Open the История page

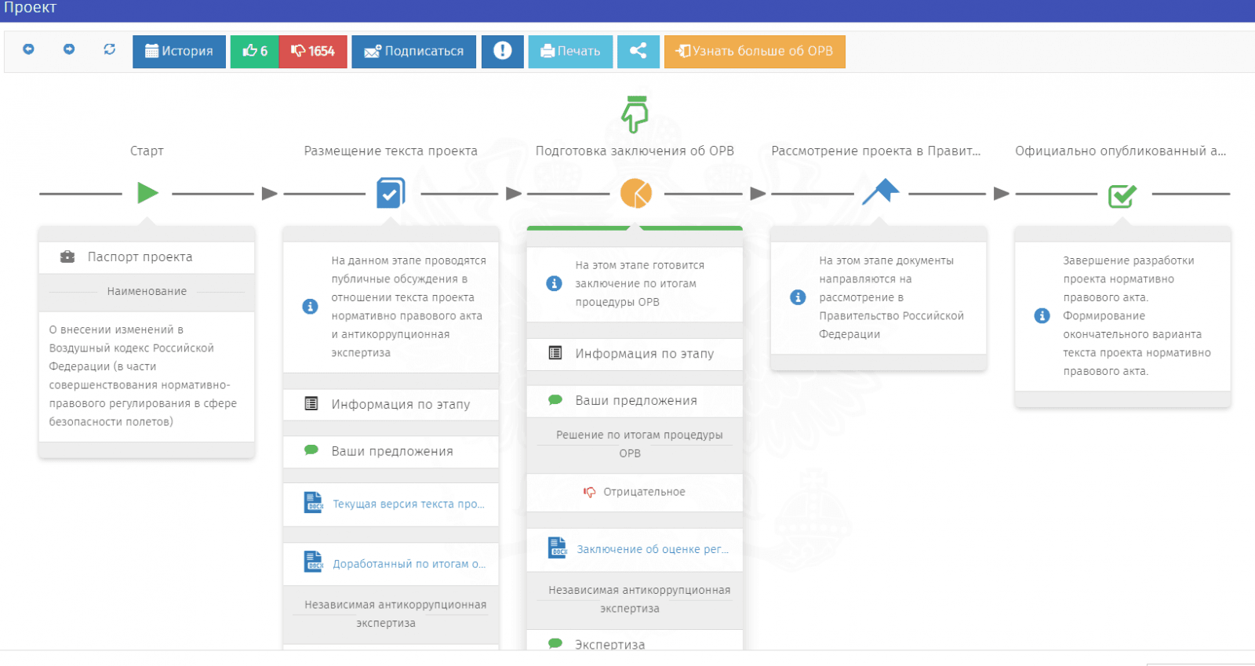[179, 52]
